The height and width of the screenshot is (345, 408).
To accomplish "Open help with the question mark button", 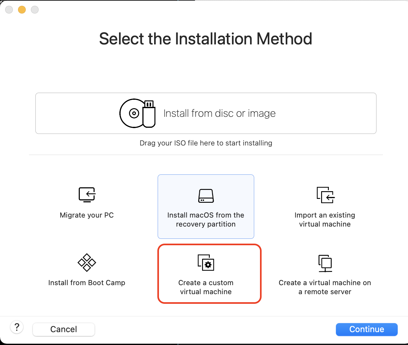I will click(x=17, y=328).
